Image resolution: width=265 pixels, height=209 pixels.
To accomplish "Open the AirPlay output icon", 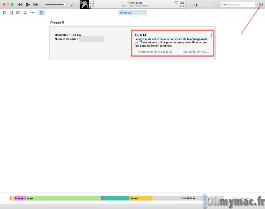I will 72,5.
